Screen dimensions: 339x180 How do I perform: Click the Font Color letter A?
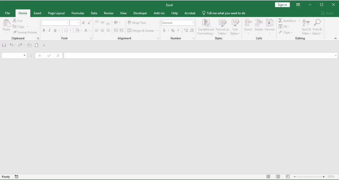(86, 30)
